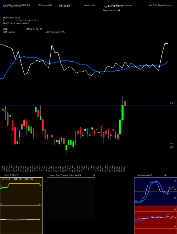Click the 'ADX: 0 +DY: 70 -DY: 70' readout

click(17, 179)
